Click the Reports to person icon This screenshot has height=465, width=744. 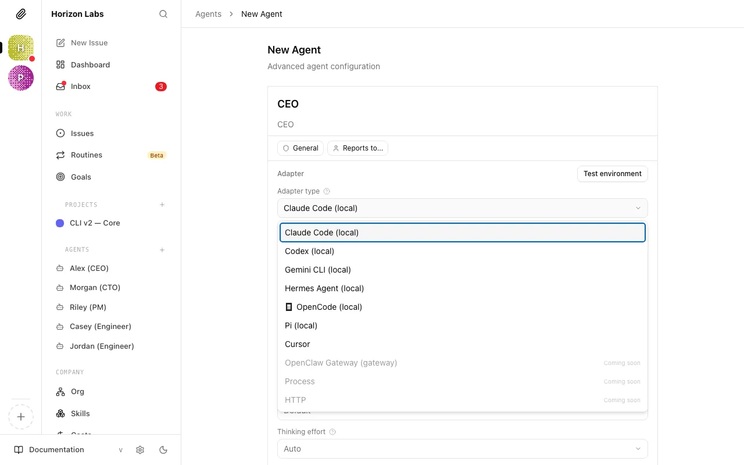point(336,148)
